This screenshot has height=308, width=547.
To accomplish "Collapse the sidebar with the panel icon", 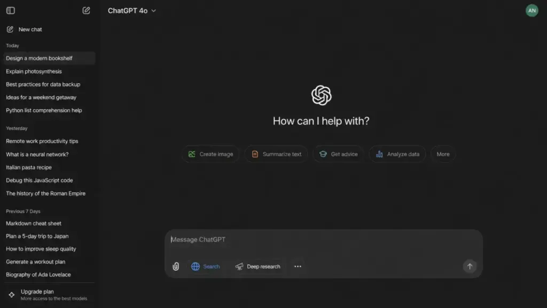I will [x=11, y=11].
